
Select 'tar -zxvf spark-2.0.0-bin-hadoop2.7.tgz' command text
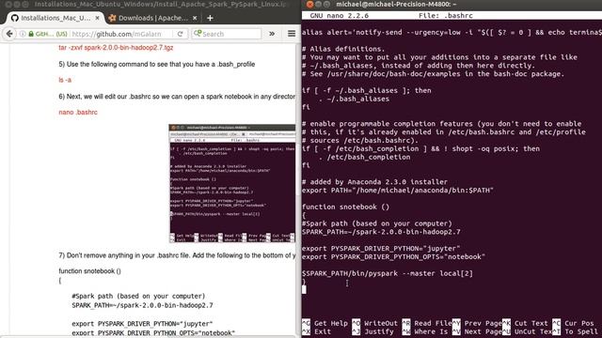[116, 48]
